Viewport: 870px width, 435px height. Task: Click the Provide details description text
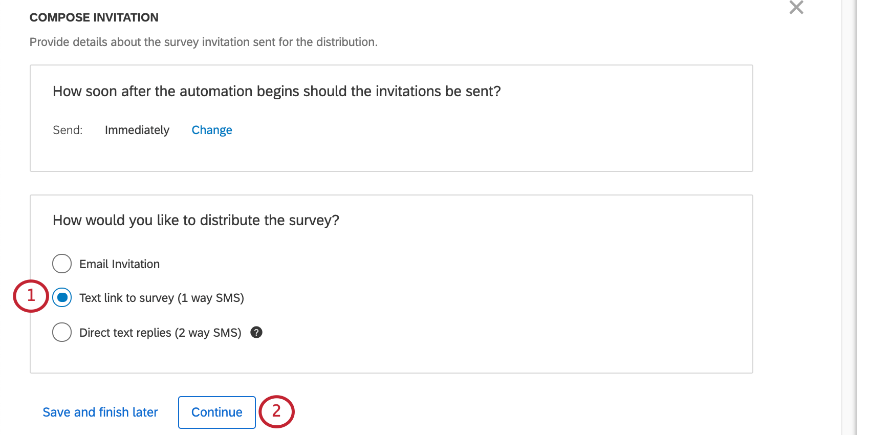204,42
